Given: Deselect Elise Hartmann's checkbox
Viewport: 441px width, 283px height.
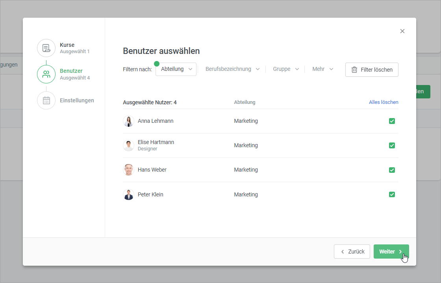Looking at the screenshot, I should (x=392, y=146).
